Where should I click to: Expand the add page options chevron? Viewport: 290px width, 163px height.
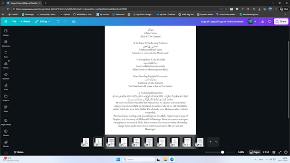(x=216, y=142)
